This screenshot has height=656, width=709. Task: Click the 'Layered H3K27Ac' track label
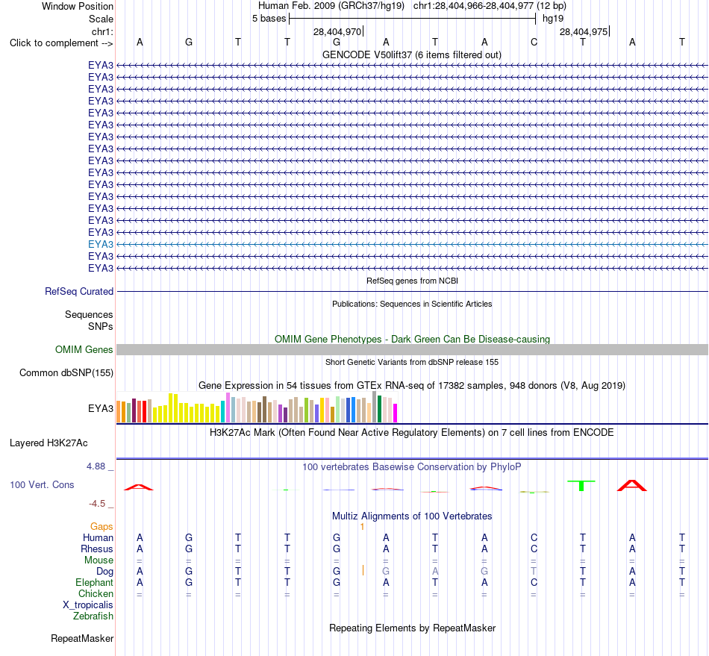[49, 443]
